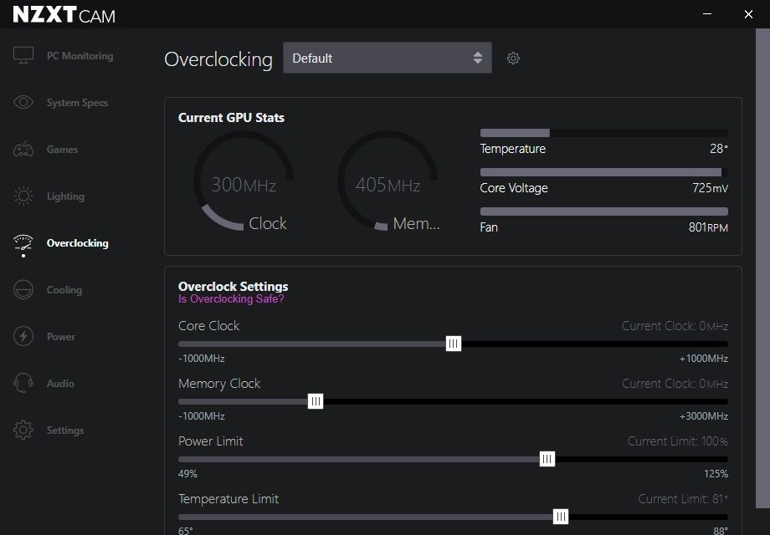
Task: Click the 125% power limit maximum label
Action: [716, 474]
